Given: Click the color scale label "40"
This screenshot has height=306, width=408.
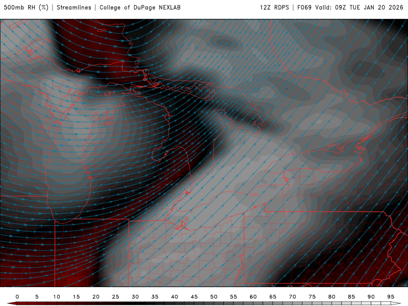Looking at the screenshot, I should (x=174, y=297).
